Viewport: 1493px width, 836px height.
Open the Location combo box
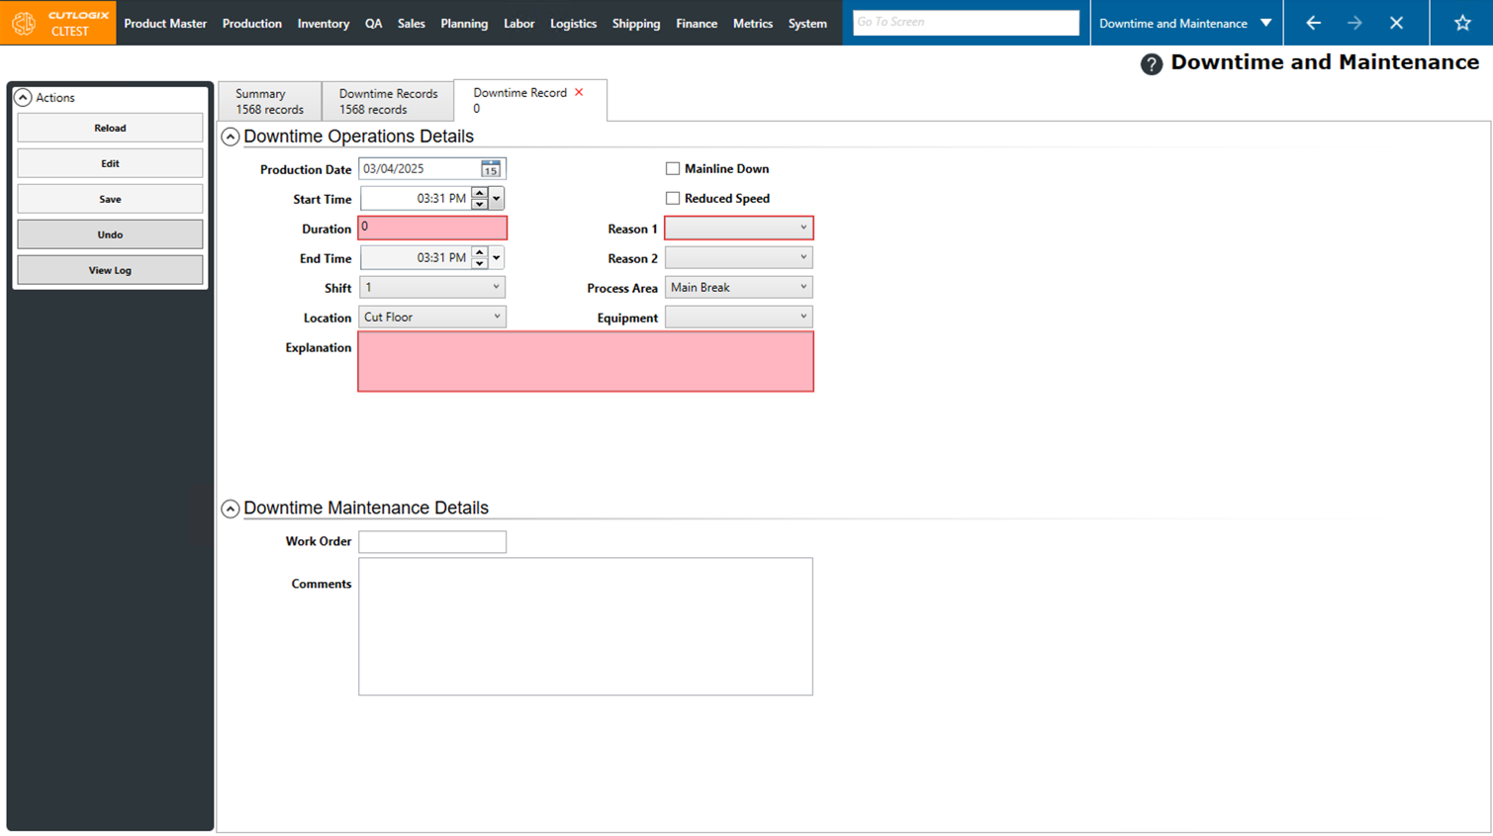(x=432, y=318)
